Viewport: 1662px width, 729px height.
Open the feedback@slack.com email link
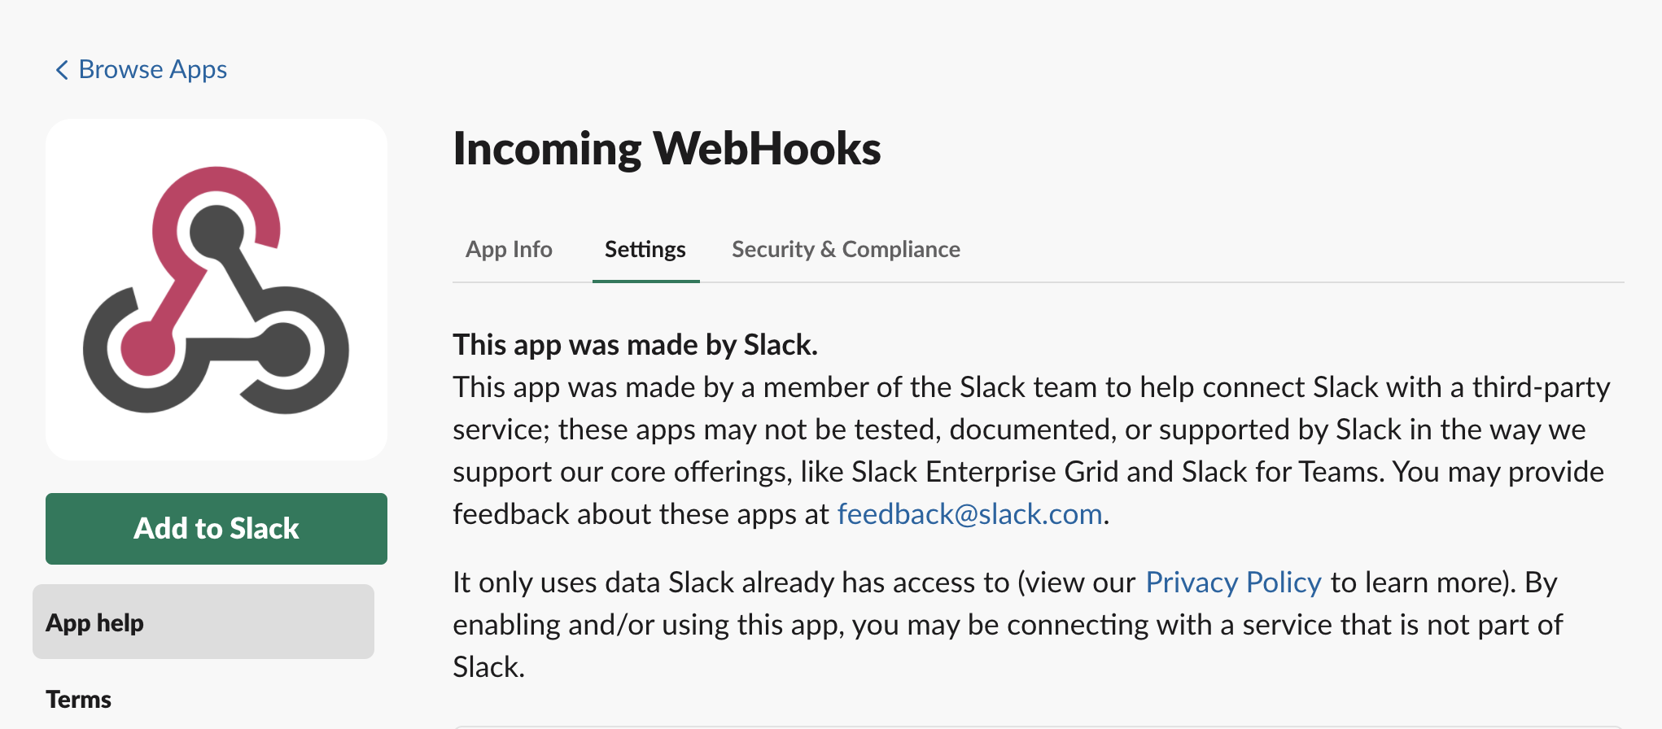tap(969, 514)
